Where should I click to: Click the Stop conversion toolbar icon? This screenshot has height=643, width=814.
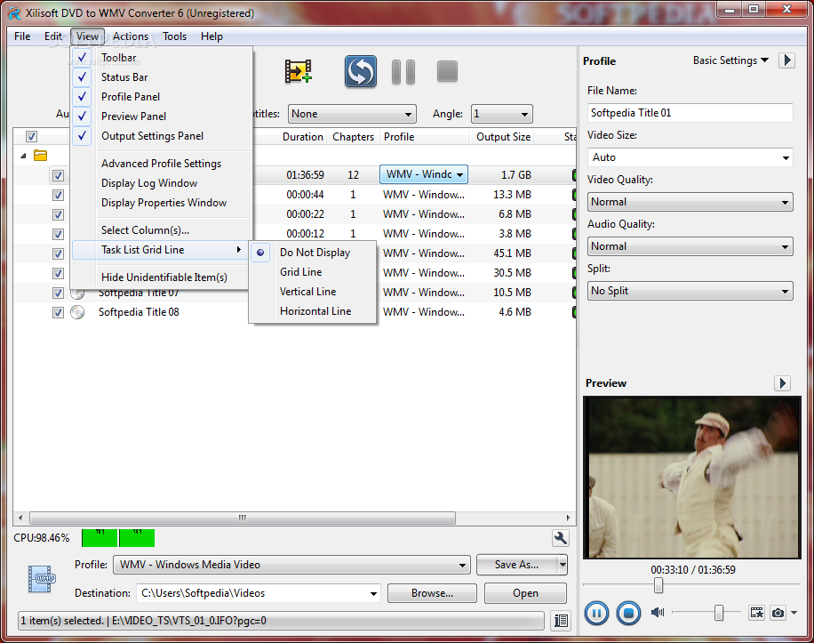point(447,71)
